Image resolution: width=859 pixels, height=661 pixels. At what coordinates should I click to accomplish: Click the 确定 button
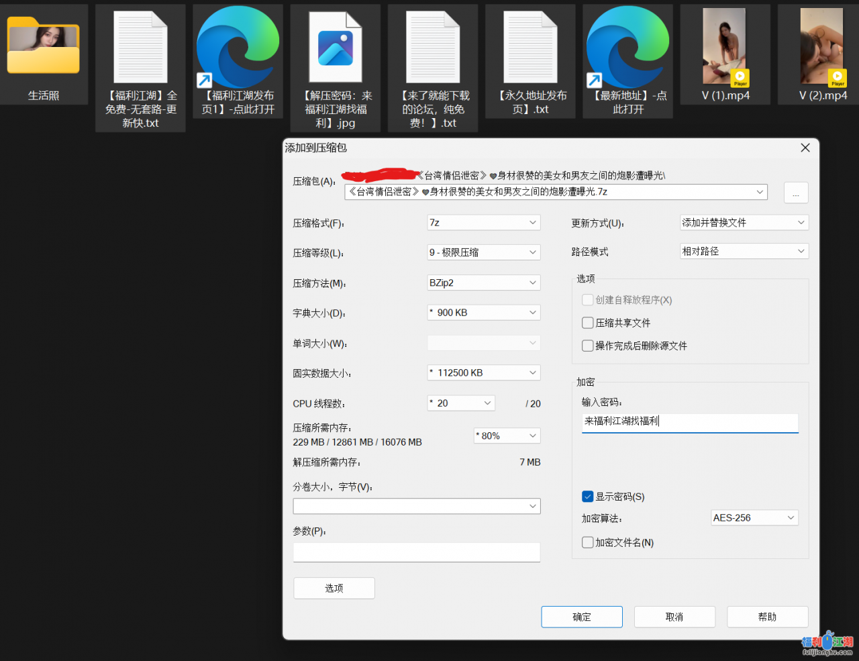(x=582, y=617)
